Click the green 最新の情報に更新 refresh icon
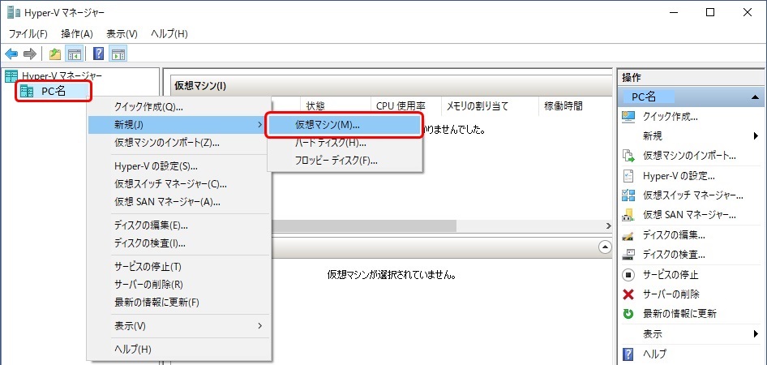 pyautogui.click(x=628, y=314)
